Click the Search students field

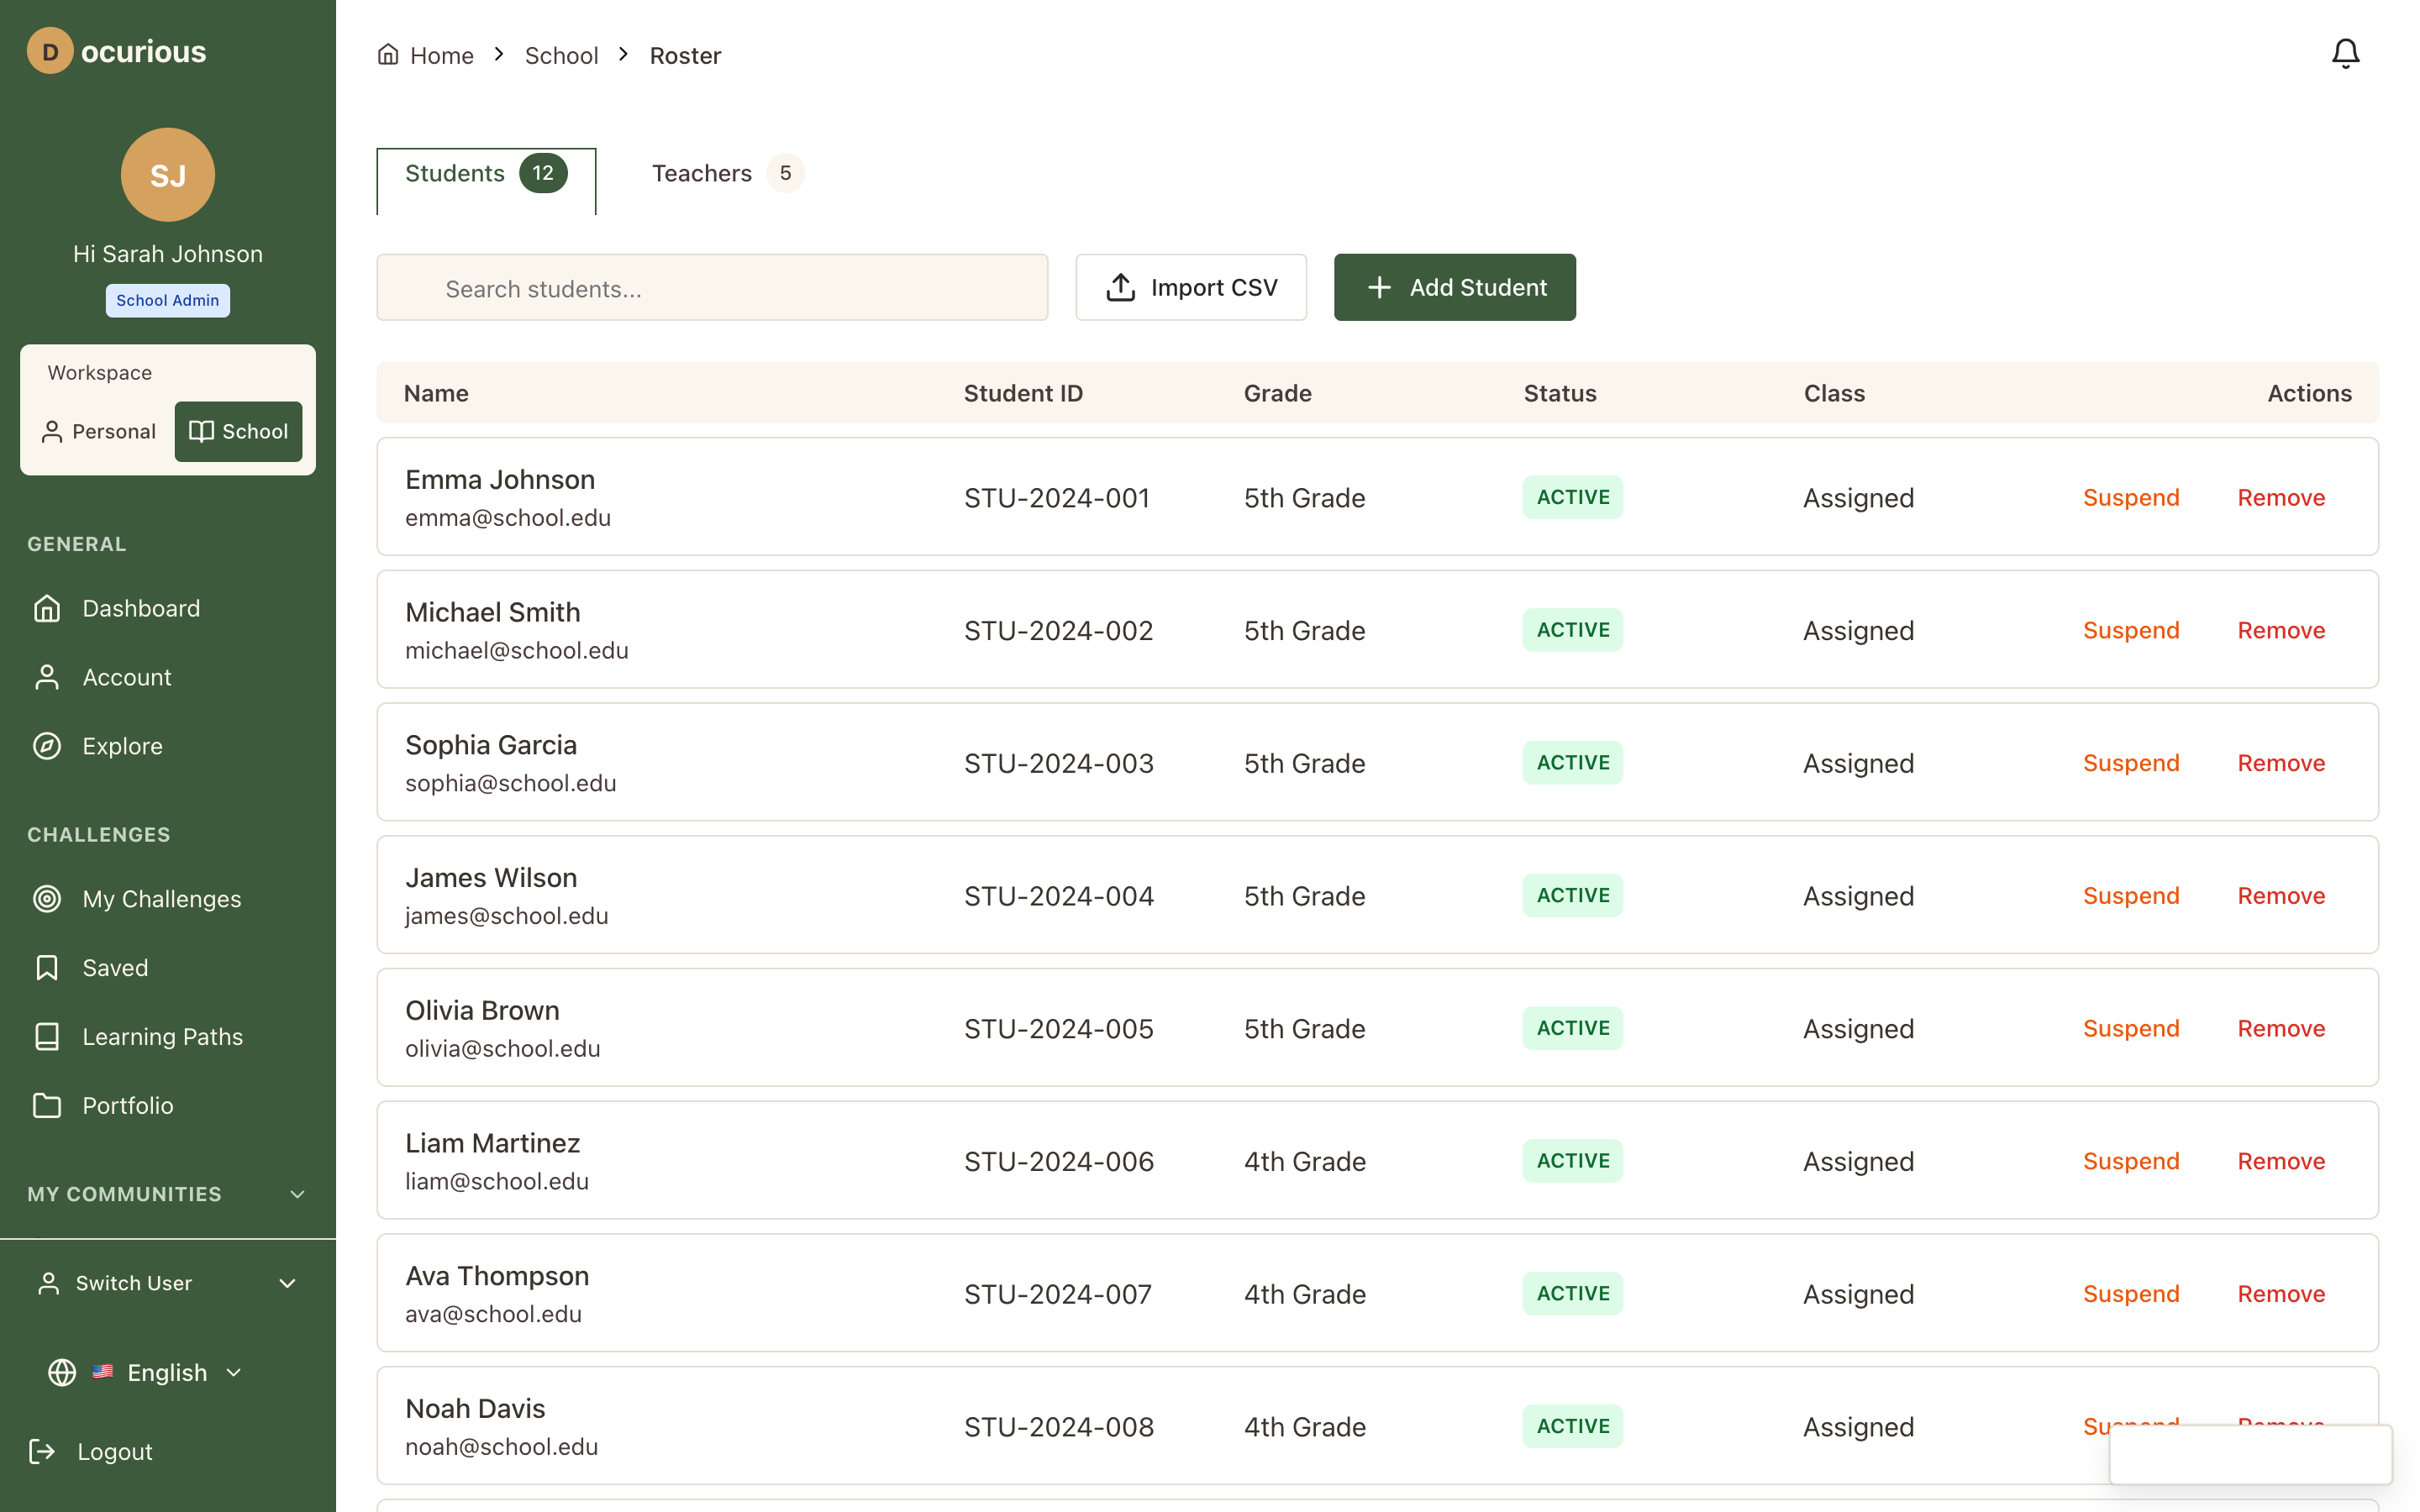(x=712, y=288)
